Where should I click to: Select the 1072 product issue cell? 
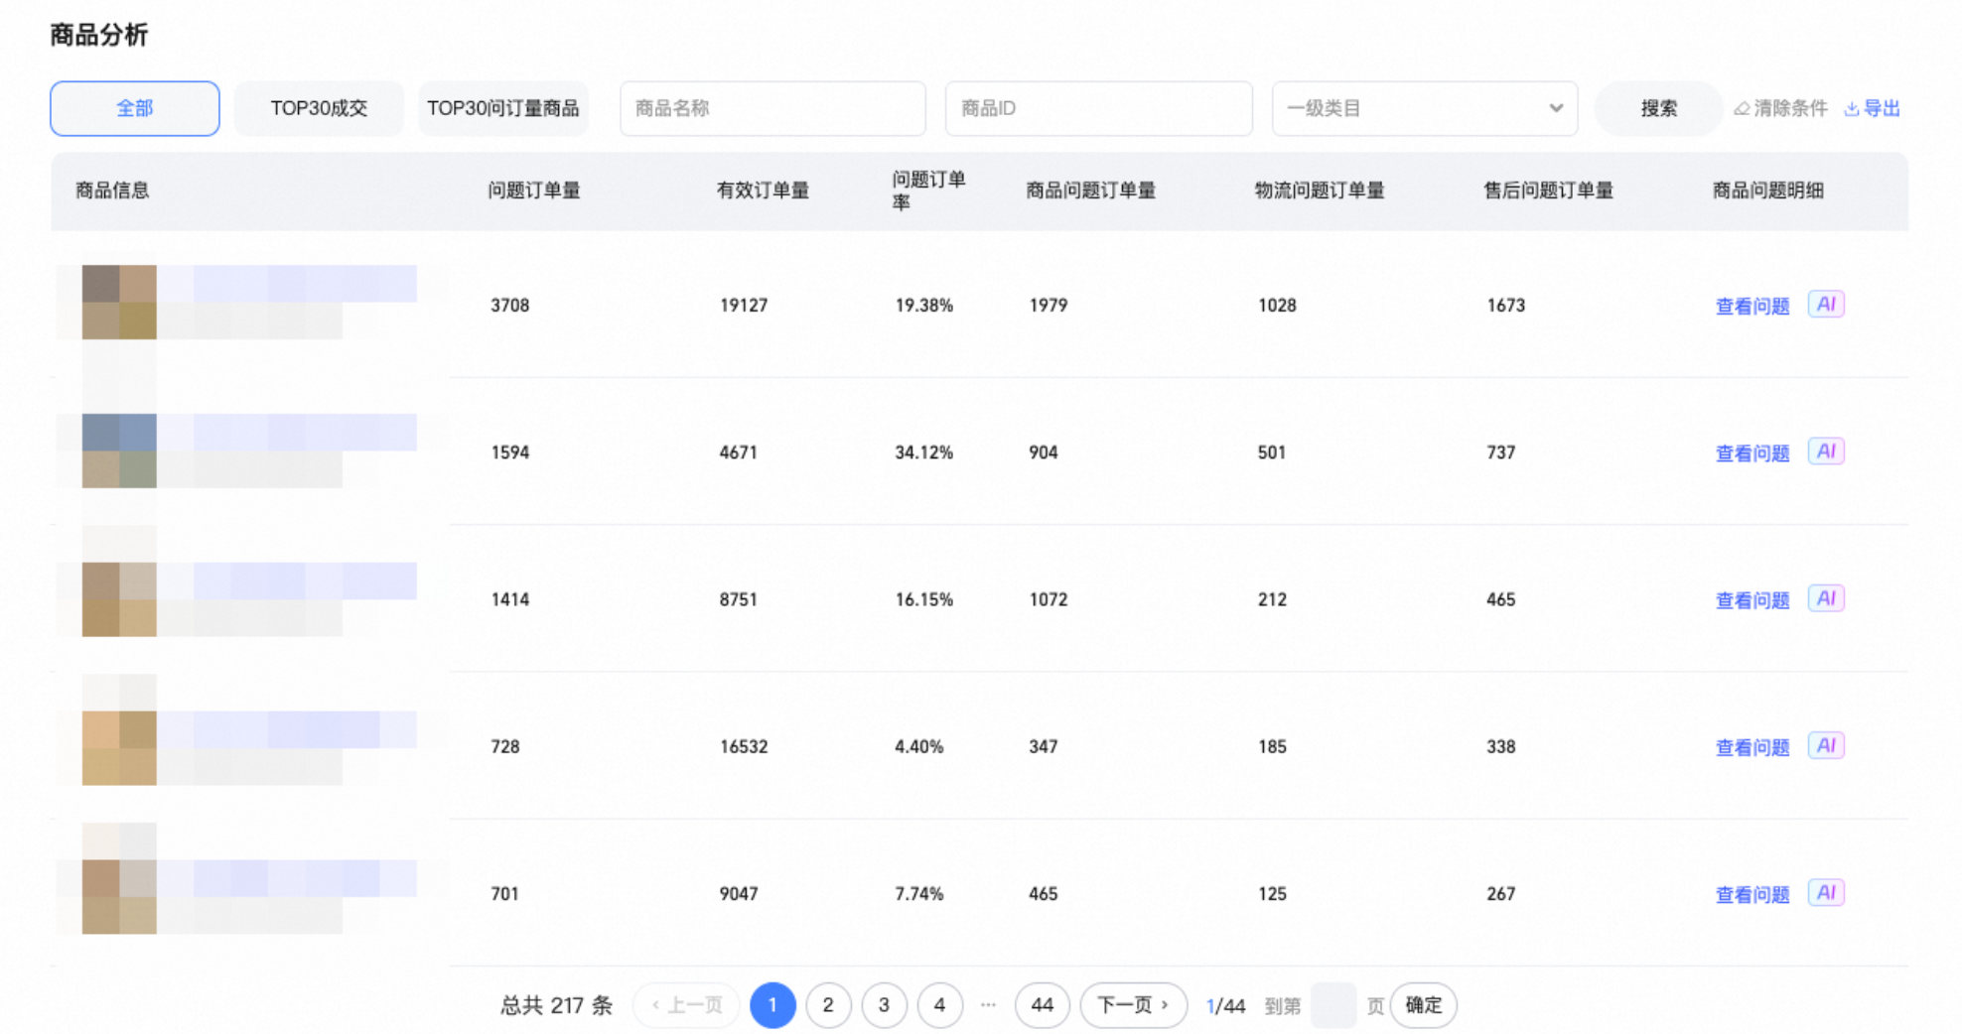click(x=1049, y=599)
